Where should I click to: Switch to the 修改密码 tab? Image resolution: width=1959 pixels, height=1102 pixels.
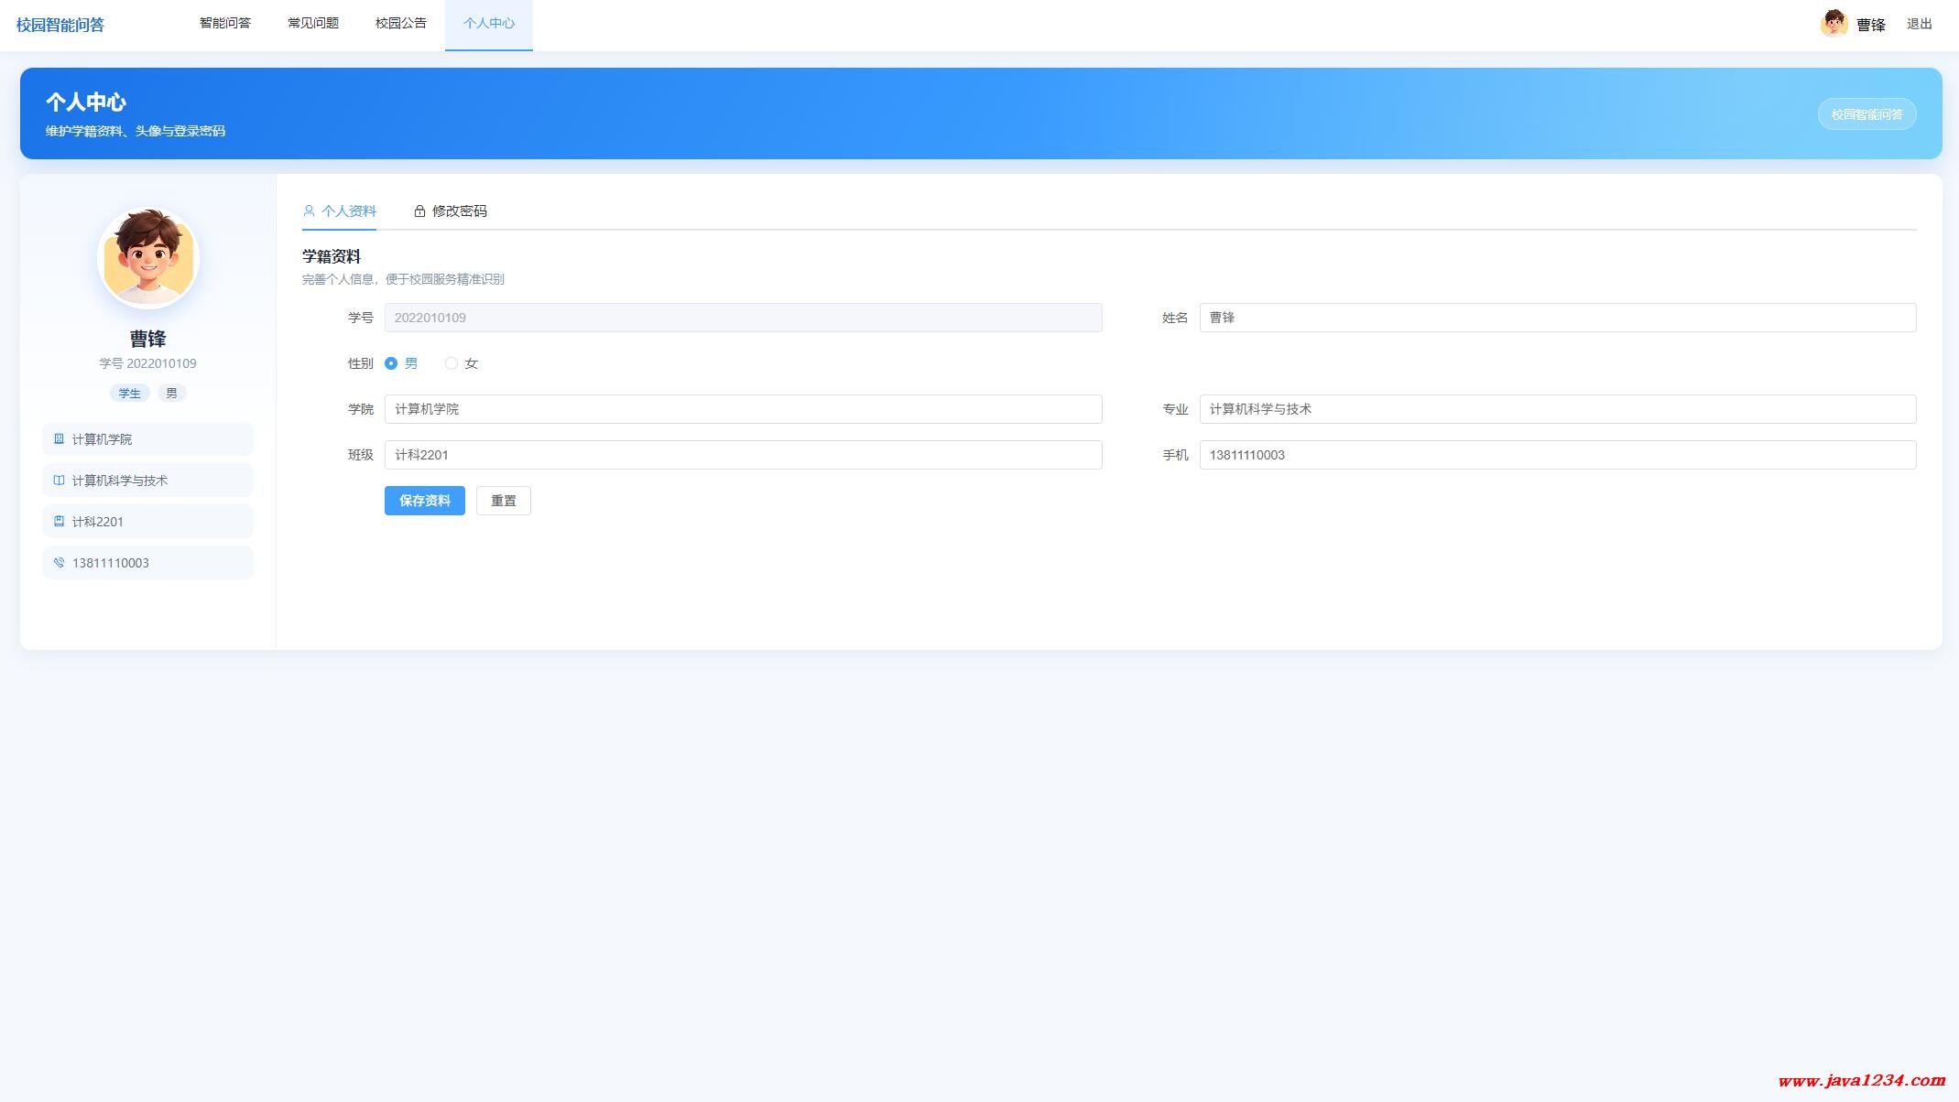pos(450,211)
